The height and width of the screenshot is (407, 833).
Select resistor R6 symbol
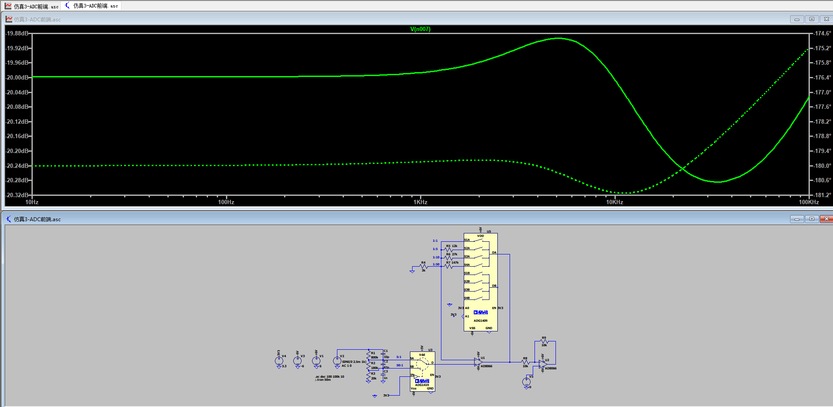tap(448, 258)
